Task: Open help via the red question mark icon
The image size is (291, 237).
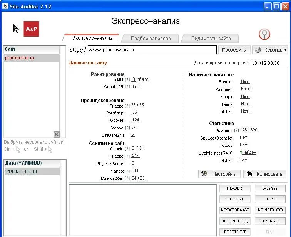Action: point(264,34)
